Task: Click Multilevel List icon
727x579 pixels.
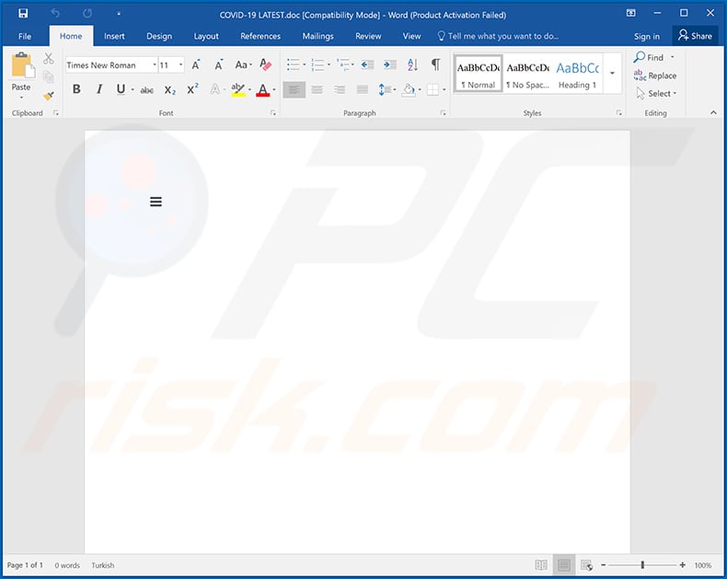Action: 343,65
